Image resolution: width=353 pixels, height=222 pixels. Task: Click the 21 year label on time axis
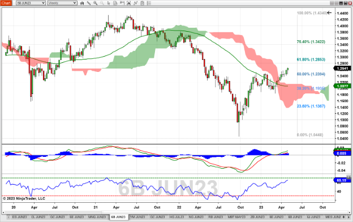pyautogui.click(x=96, y=207)
